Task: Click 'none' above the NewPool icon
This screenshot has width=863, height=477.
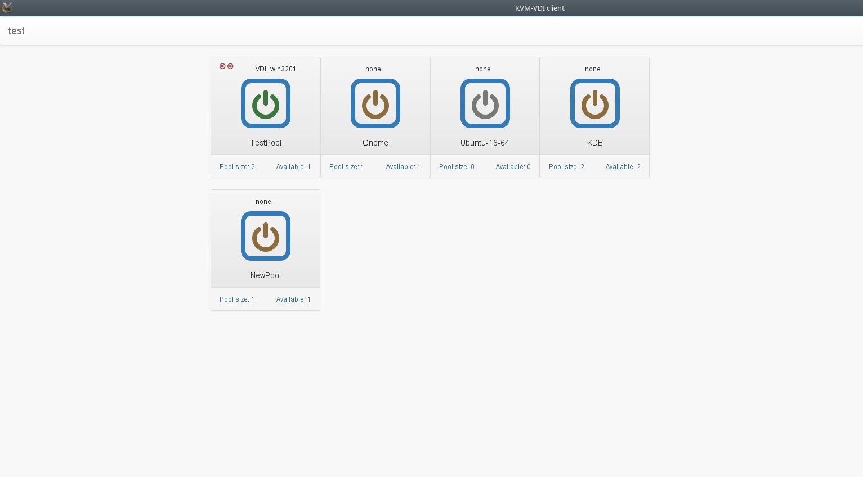Action: pos(263,202)
